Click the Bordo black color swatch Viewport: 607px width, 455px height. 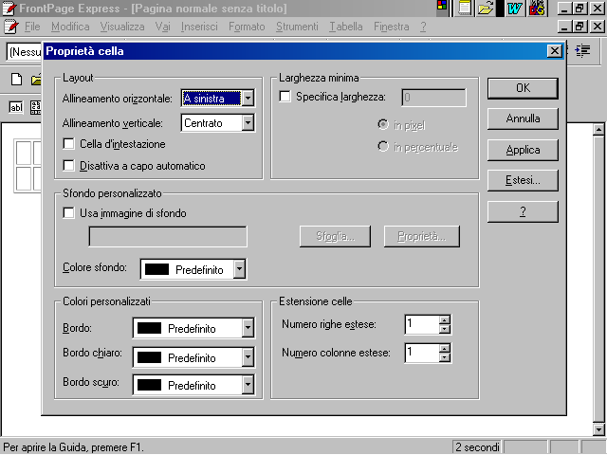click(x=149, y=328)
